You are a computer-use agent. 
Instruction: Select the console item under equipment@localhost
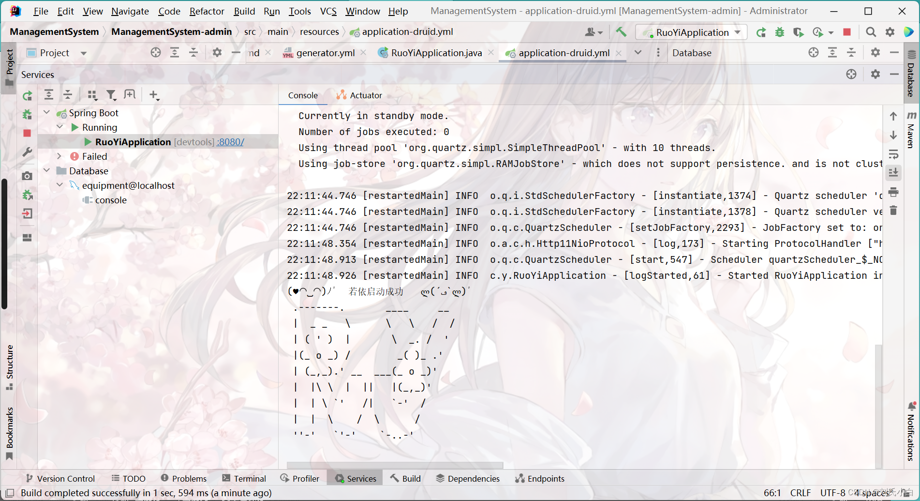pyautogui.click(x=111, y=200)
